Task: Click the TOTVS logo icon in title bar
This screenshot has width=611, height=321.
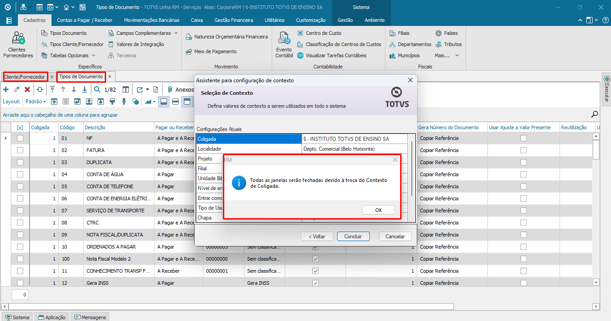Action: (7, 7)
